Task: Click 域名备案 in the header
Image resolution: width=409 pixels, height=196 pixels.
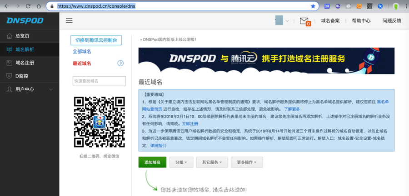Action: pos(330,21)
